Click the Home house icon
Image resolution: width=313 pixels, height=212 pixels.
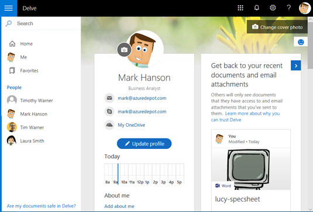pyautogui.click(x=12, y=44)
